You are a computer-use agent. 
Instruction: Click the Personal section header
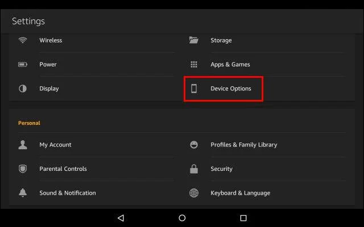tap(29, 123)
